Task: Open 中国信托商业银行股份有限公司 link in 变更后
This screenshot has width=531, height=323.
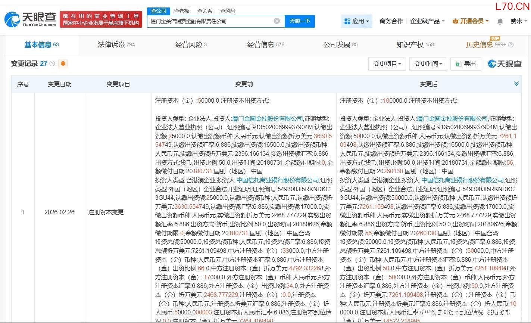Action: [x=462, y=180]
